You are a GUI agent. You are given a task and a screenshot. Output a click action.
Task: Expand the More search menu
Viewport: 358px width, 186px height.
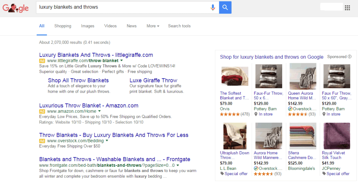coord(153,26)
